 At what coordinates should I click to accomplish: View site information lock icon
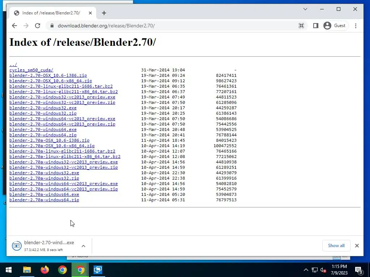click(x=52, y=26)
